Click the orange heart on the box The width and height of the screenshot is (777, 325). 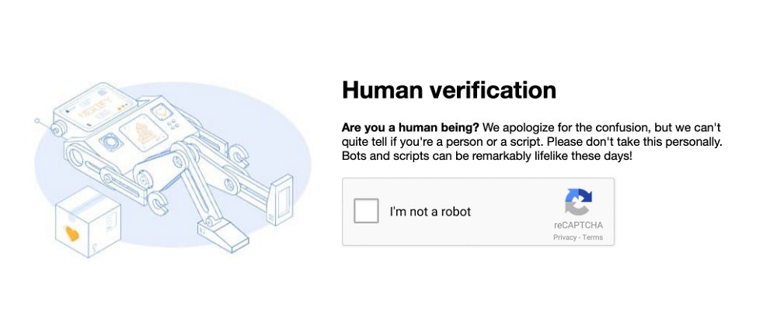(71, 233)
